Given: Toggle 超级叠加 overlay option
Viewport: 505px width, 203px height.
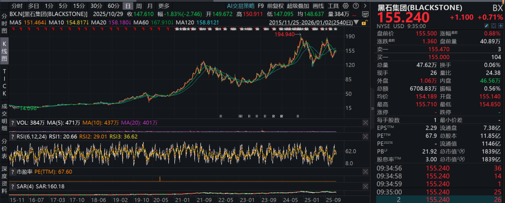Looking at the screenshot, I should [x=298, y=6].
